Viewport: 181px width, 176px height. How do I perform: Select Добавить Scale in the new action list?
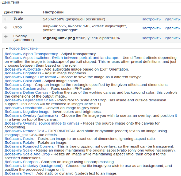pos(19,150)
